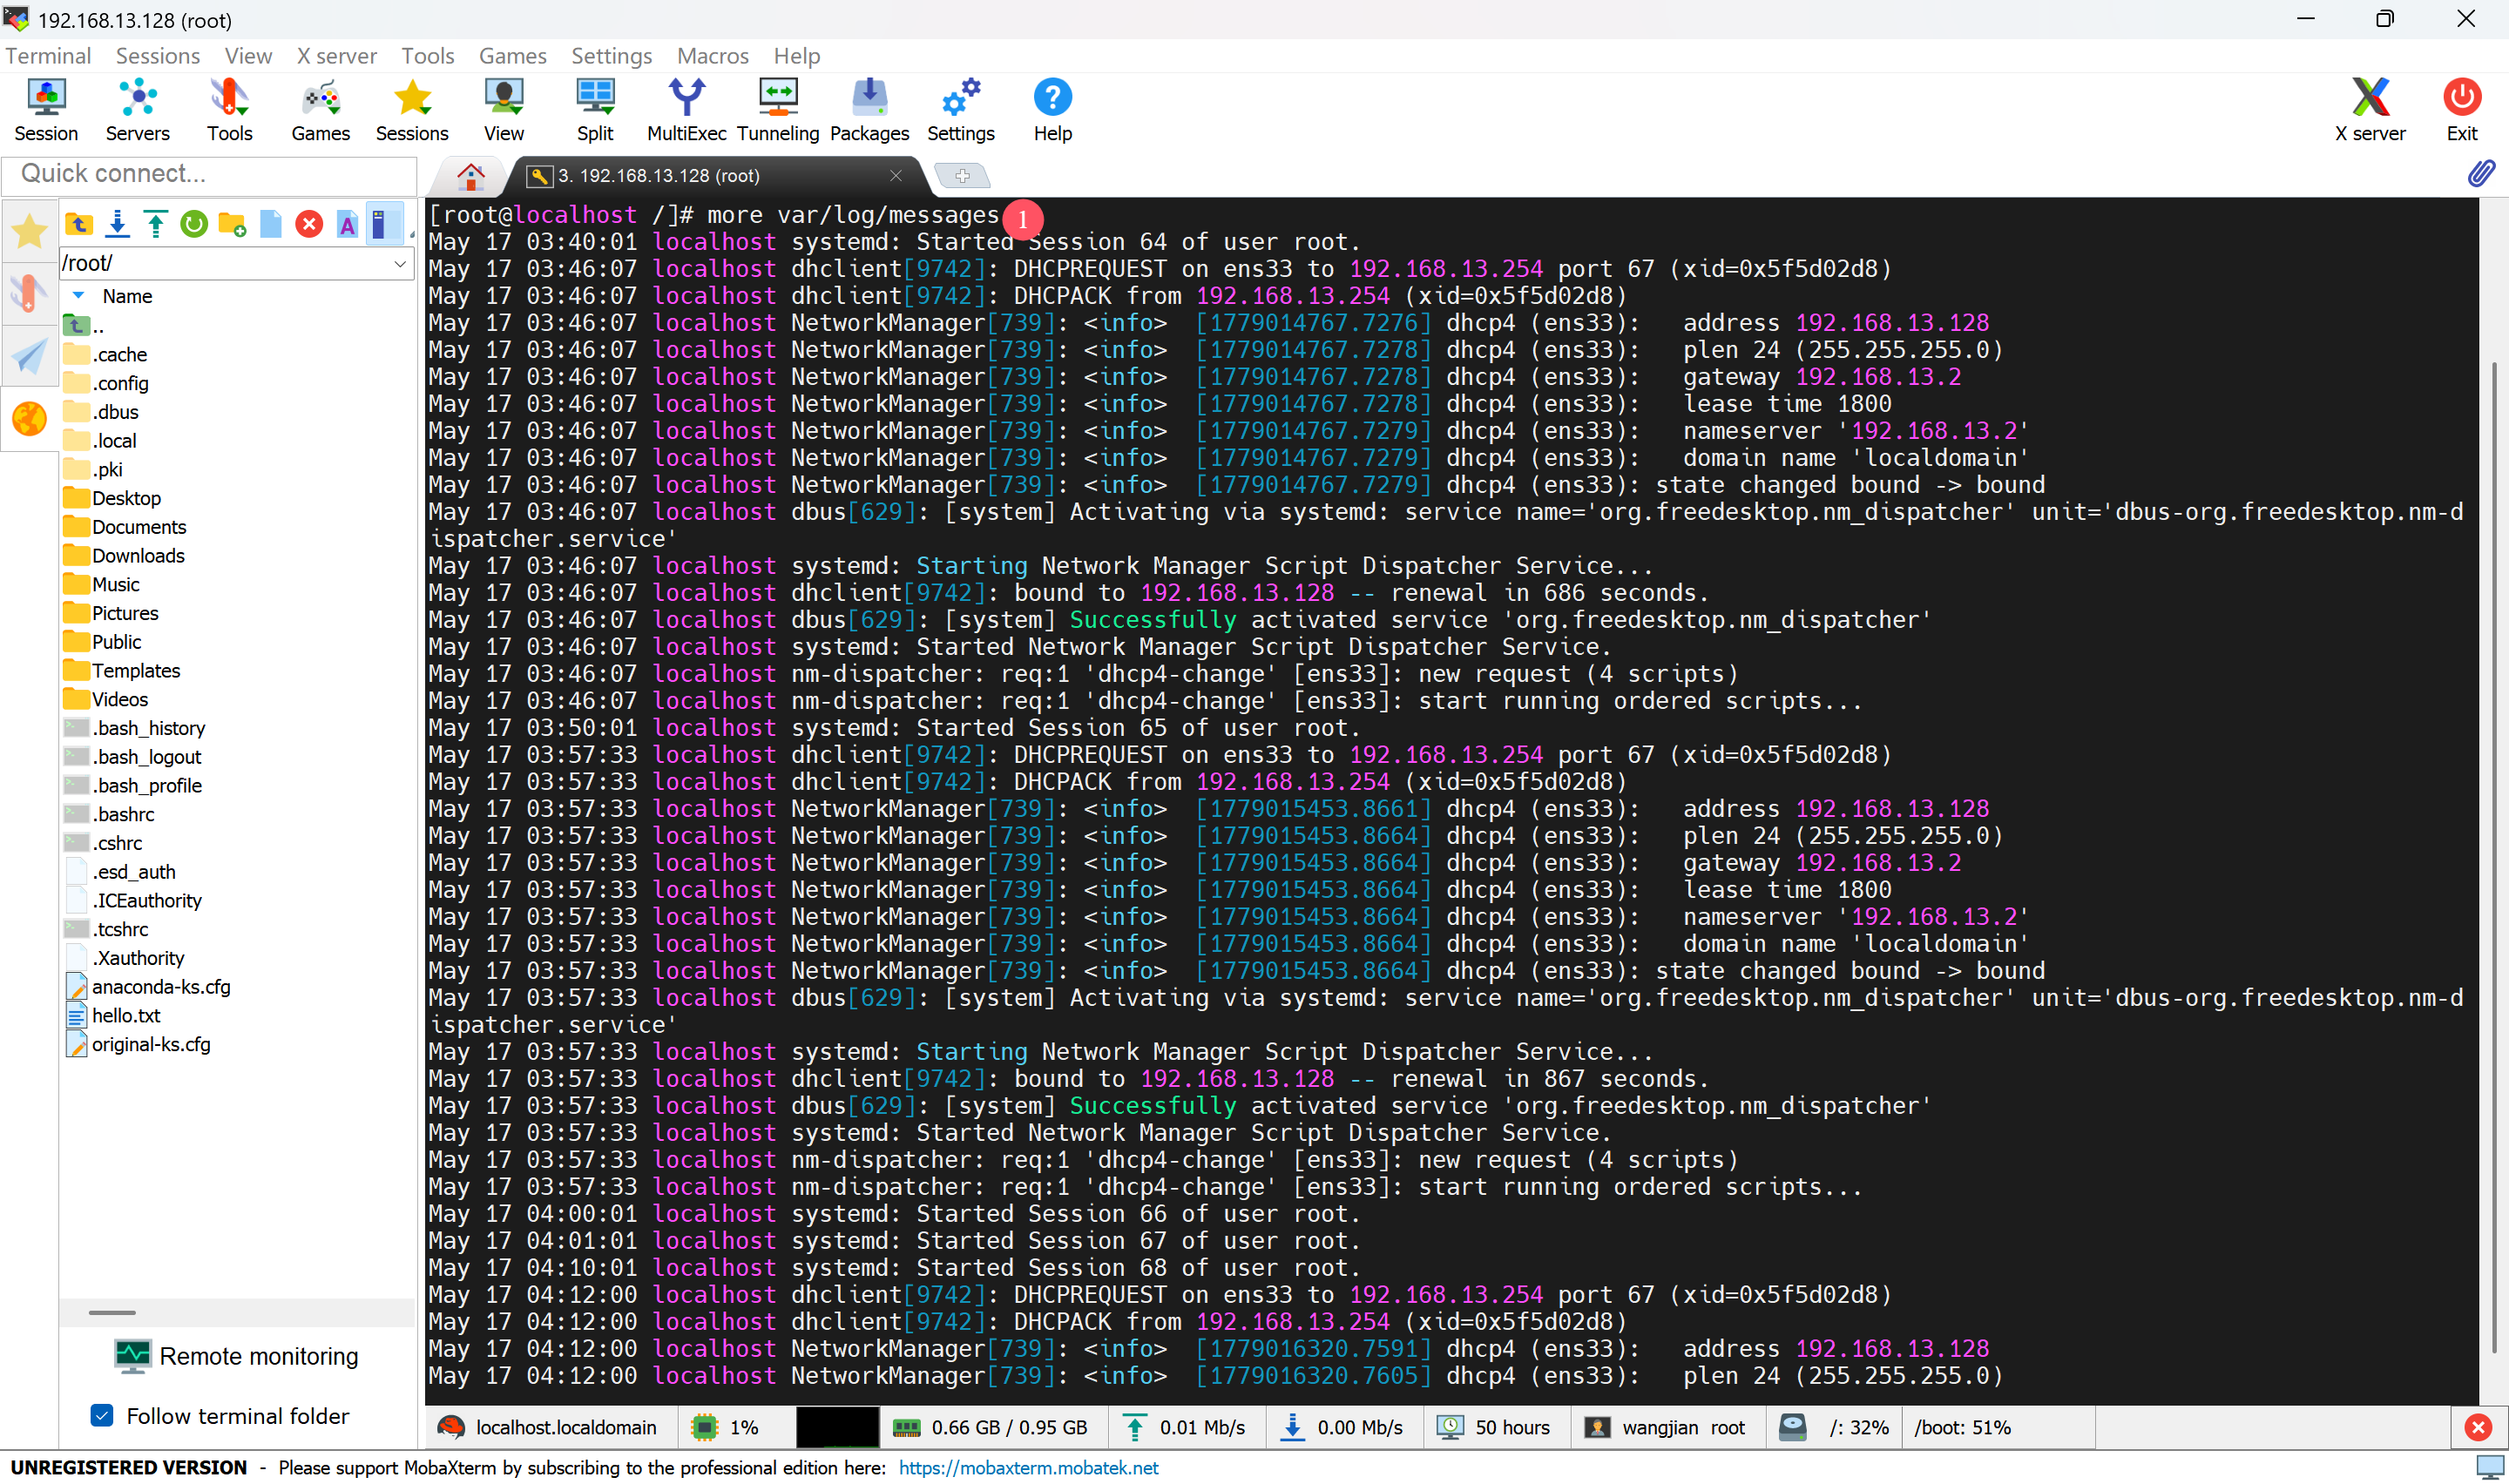Open the Servers toolbar icon
This screenshot has width=2509, height=1484.
click(x=137, y=110)
